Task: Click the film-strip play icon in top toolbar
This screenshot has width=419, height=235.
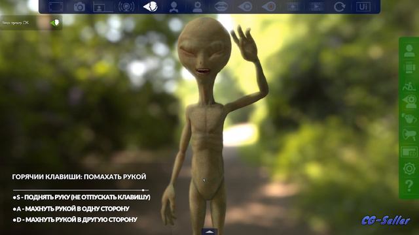Action: pos(316,7)
